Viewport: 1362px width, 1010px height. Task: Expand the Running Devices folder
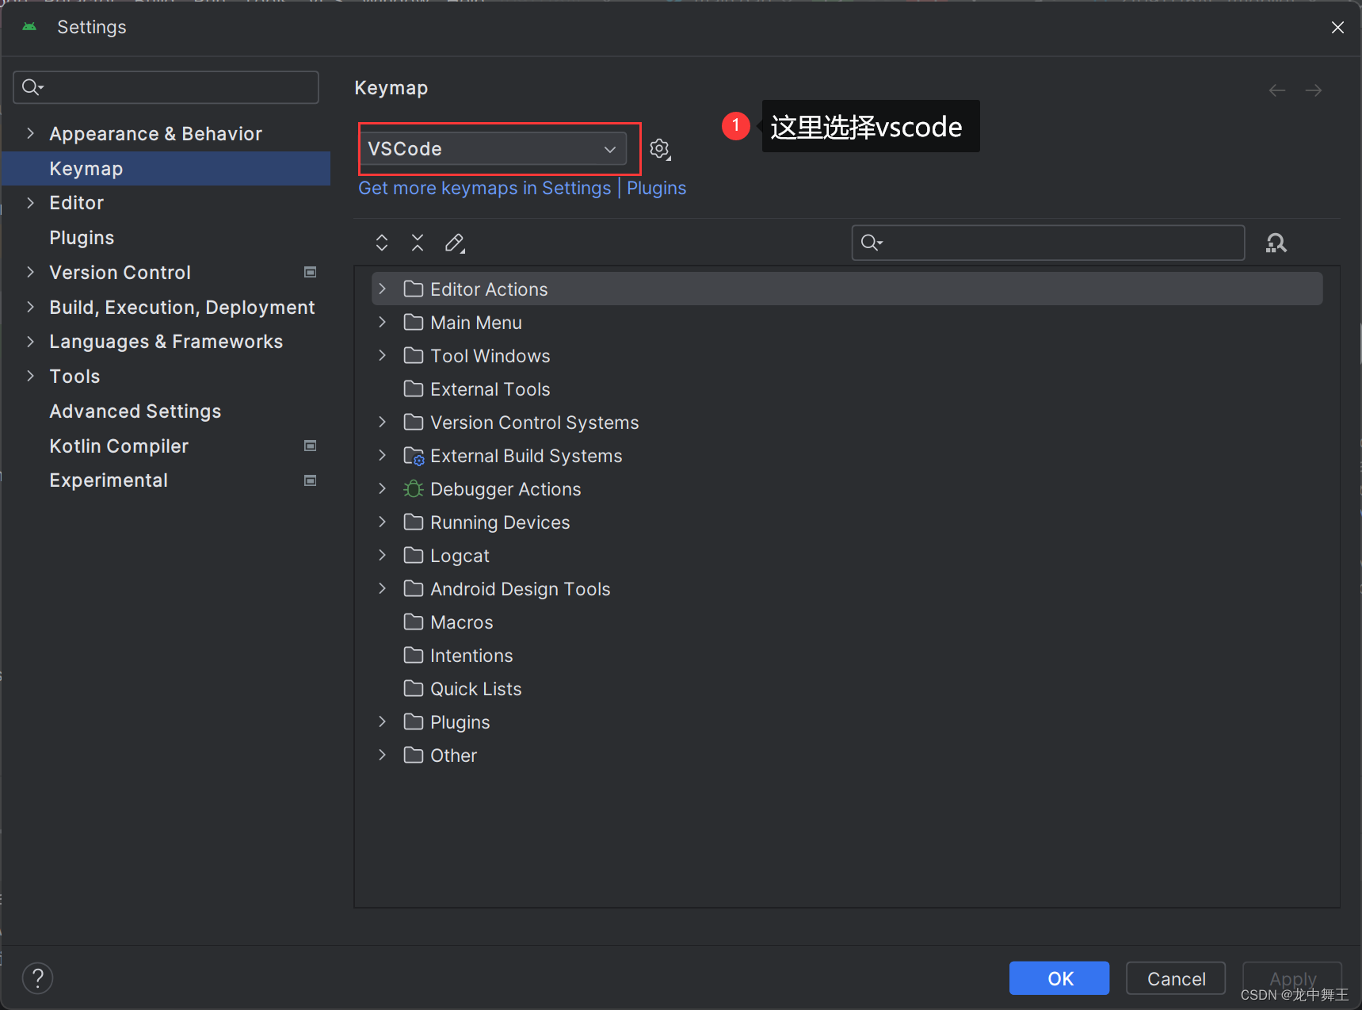[x=383, y=522]
